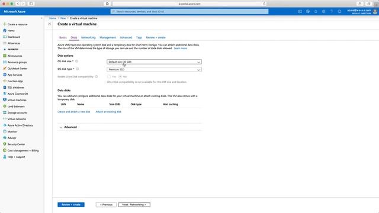Reload page via Safari refresh icon

(x=264, y=4)
